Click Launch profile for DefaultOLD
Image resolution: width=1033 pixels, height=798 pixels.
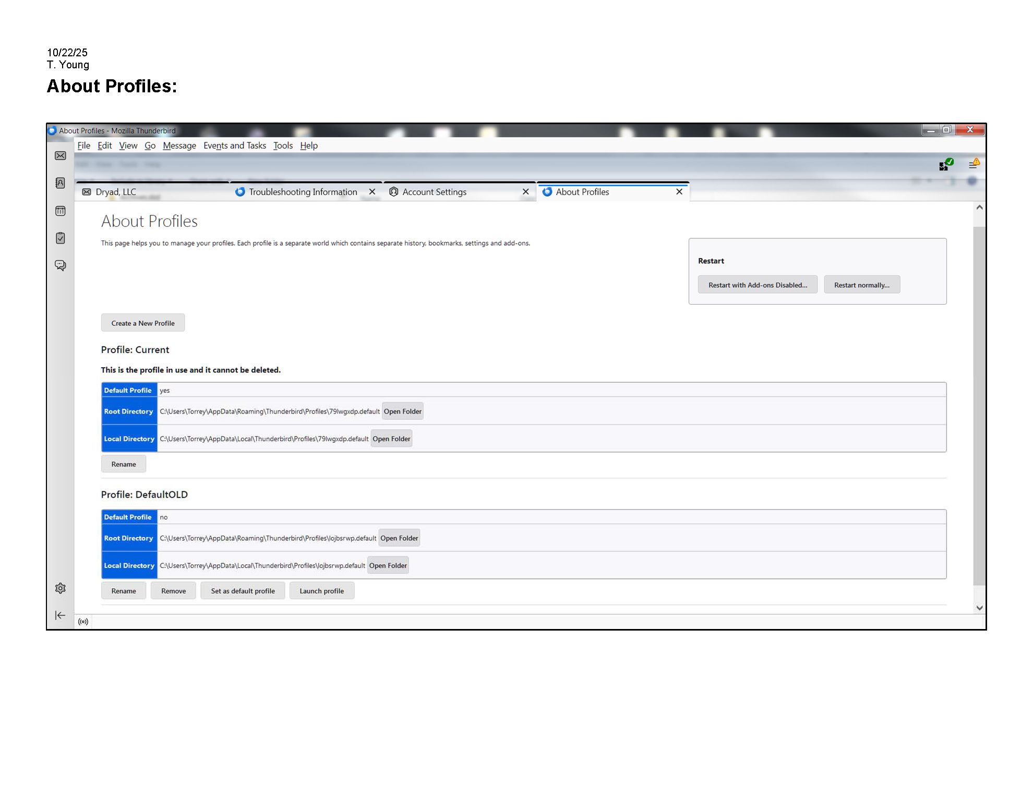[321, 591]
